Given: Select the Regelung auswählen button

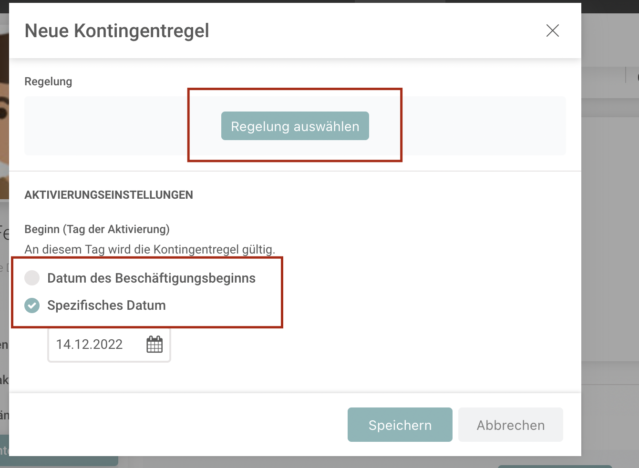Looking at the screenshot, I should pyautogui.click(x=295, y=126).
